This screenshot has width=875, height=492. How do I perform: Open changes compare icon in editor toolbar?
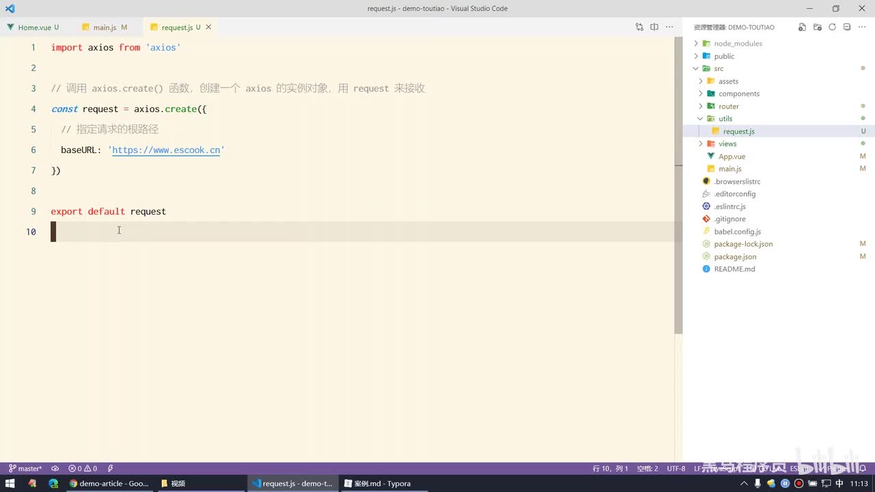pos(639,27)
